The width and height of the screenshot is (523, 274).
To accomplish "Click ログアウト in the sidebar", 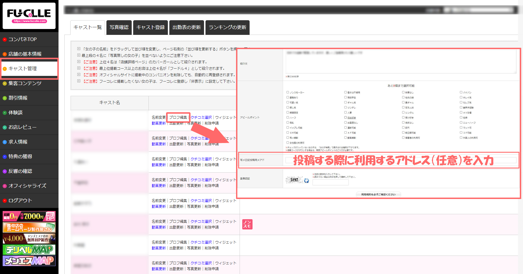I will (20, 200).
